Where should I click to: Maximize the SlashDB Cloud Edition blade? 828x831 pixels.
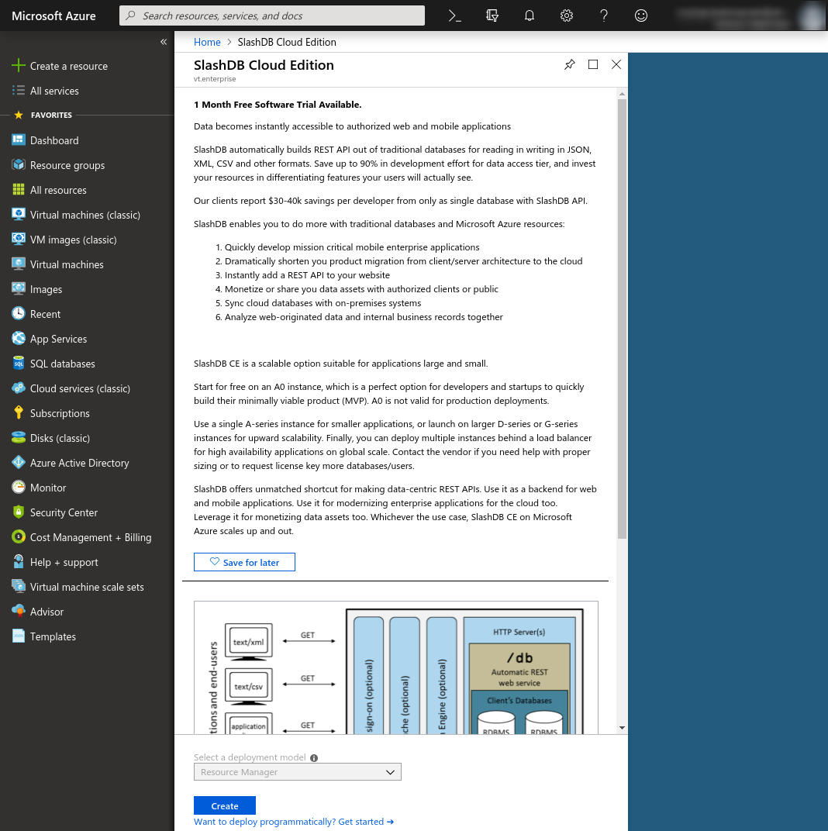[x=593, y=65]
